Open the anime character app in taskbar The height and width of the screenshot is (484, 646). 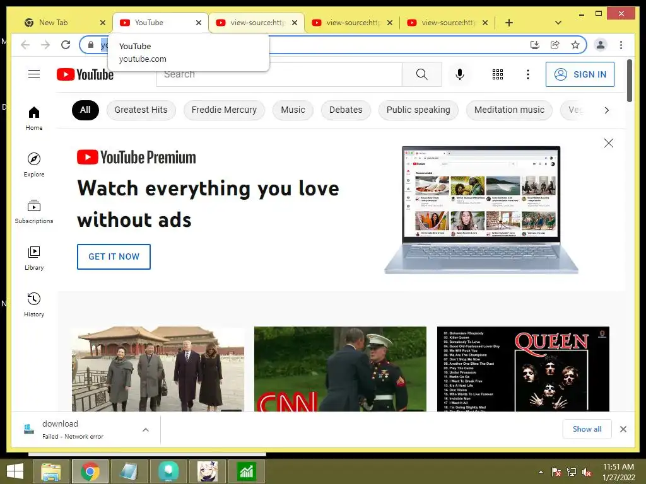207,471
